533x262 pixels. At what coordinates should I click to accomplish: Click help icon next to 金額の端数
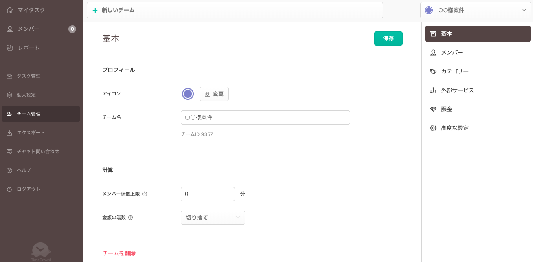pos(130,218)
